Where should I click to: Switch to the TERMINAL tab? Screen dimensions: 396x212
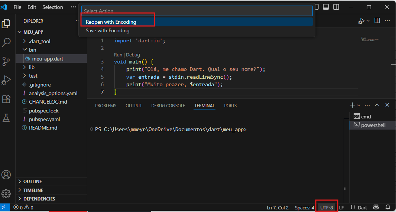coord(205,106)
